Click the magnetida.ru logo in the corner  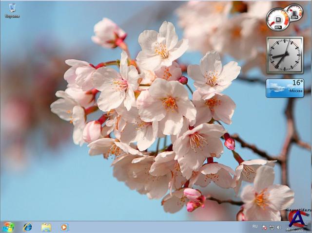(298, 219)
